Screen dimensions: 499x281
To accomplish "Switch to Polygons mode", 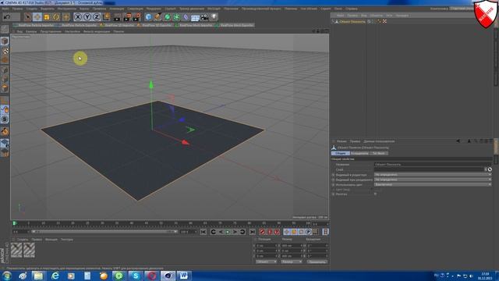I will 5,88.
